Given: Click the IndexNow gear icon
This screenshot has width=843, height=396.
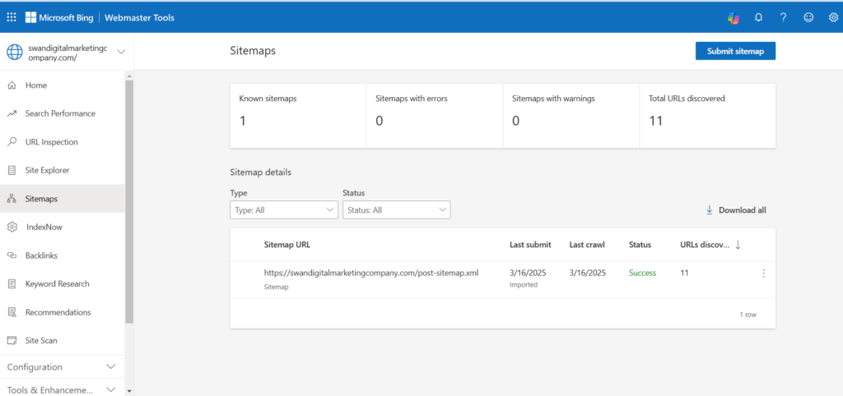Looking at the screenshot, I should [x=12, y=227].
